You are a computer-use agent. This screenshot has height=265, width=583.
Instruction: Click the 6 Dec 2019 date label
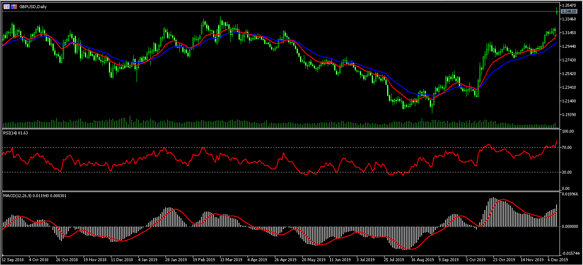click(x=558, y=259)
